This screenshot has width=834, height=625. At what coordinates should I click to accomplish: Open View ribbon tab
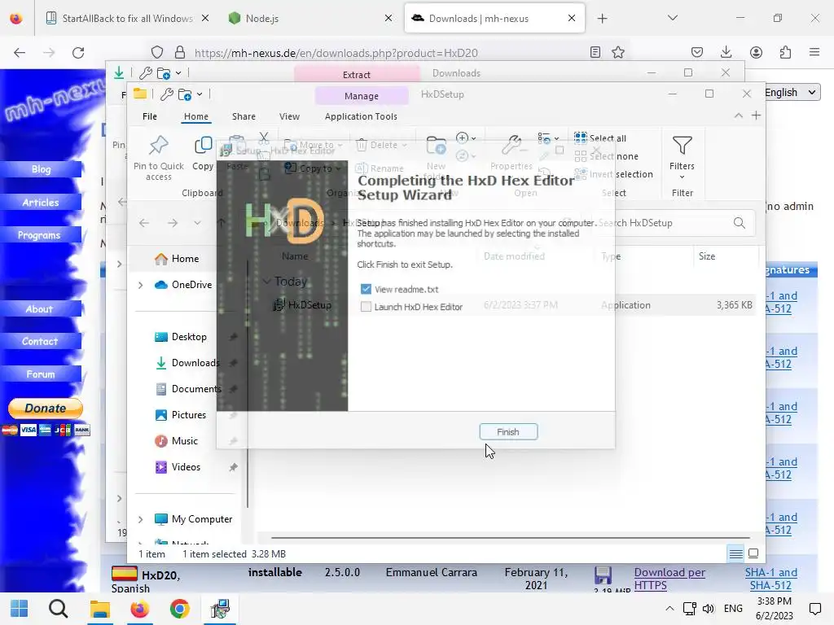coord(289,116)
